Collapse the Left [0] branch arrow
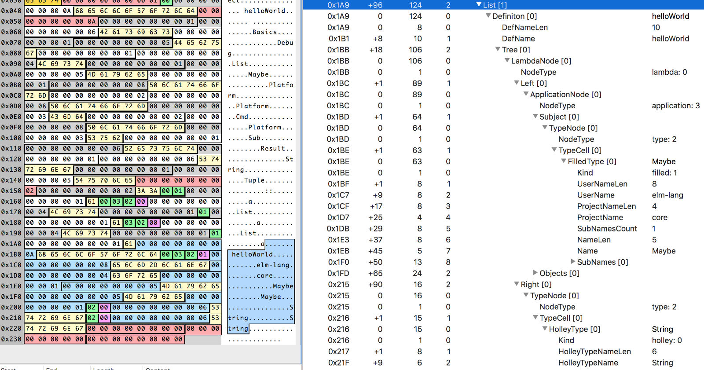The image size is (704, 370). (x=517, y=83)
